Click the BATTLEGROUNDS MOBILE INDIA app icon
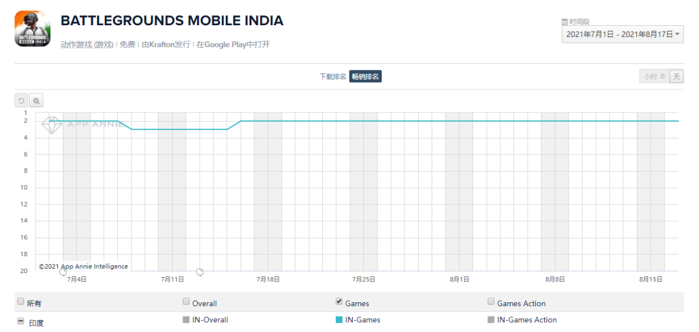 [32, 28]
